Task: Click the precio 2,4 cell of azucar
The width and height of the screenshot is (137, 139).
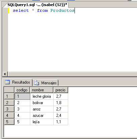Action: pos(61,115)
